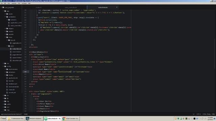
Task: Open application_controller file in controllers
Action: tap(16, 23)
